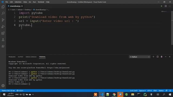173x97 pixels.
Task: Create a new terminal with plus icon
Action: coord(153,57)
